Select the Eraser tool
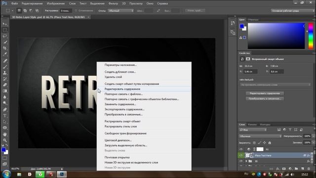The width and height of the screenshot is (316, 178). [5, 85]
